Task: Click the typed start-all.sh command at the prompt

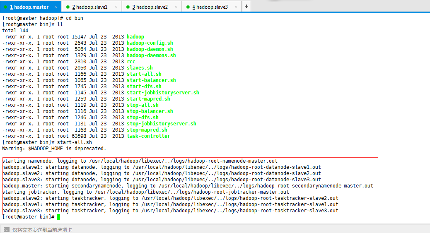Action: click(74, 142)
